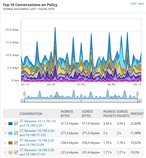Sort by the PERCENT column header
Viewport: 146px width, 158px height.
(137, 114)
